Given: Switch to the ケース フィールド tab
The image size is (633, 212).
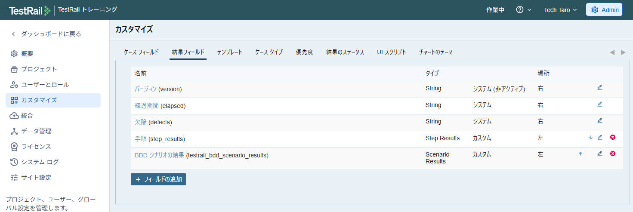Looking at the screenshot, I should 141,52.
